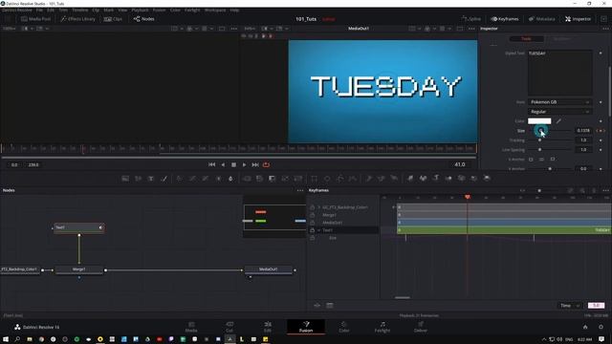Open the Workspace menu
Screen dimensions: 612x344
click(215, 11)
